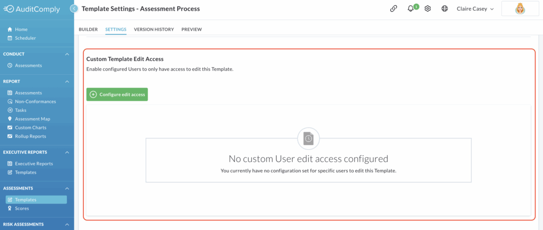Viewport: 543px width, 230px height.
Task: Open the PREVIEW tab
Action: coord(191,29)
